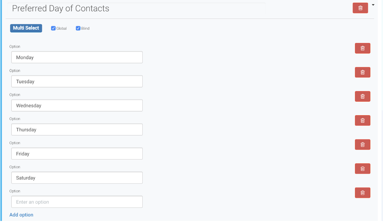Click the Saturday option text box
Viewport: 383px width, 223px height.
(x=77, y=178)
